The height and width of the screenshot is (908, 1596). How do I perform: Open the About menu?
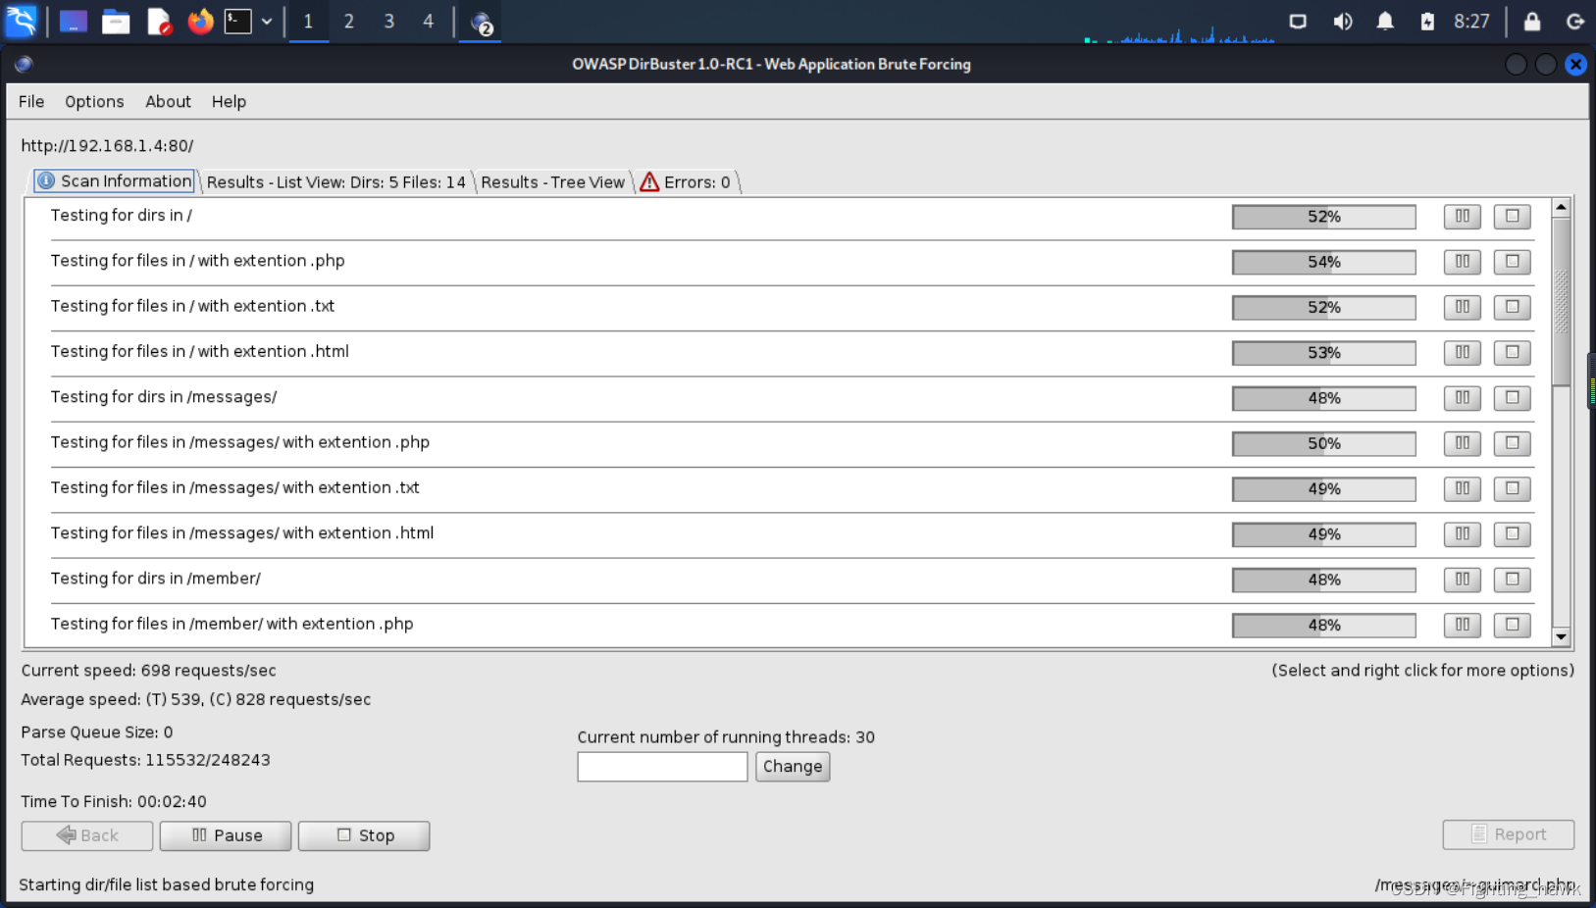168,102
